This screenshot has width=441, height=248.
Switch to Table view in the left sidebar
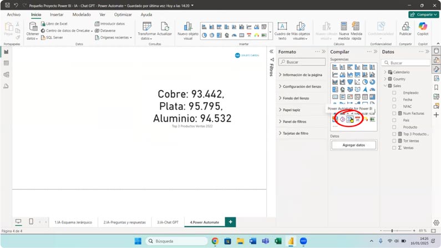pyautogui.click(x=6, y=63)
